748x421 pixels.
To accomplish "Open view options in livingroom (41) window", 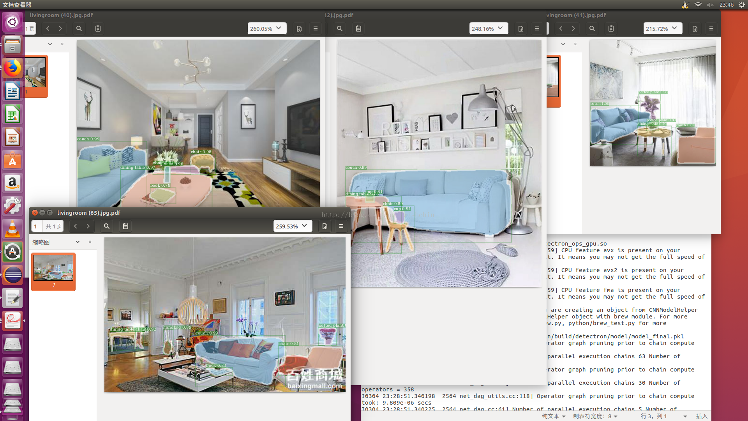I will coord(695,28).
